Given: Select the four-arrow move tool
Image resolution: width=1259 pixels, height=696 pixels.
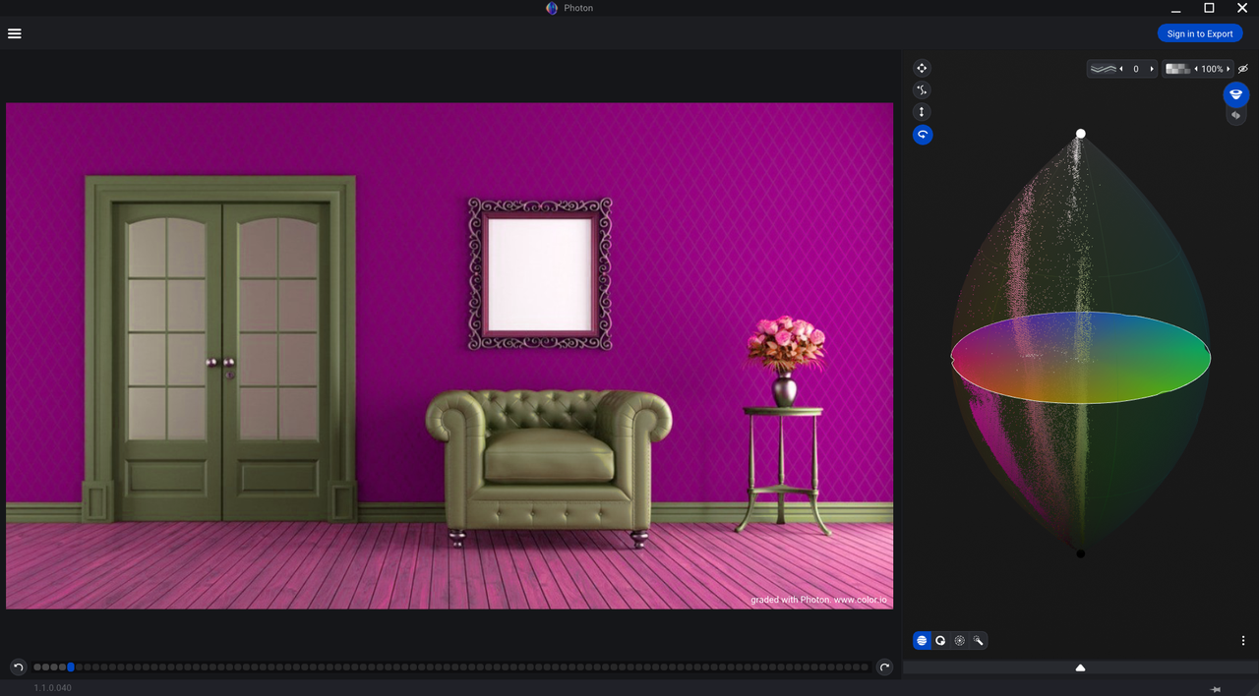Looking at the screenshot, I should tap(922, 68).
